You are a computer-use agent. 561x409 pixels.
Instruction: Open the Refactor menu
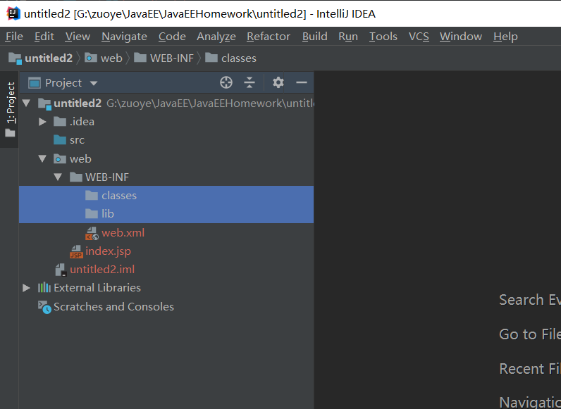pyautogui.click(x=269, y=37)
